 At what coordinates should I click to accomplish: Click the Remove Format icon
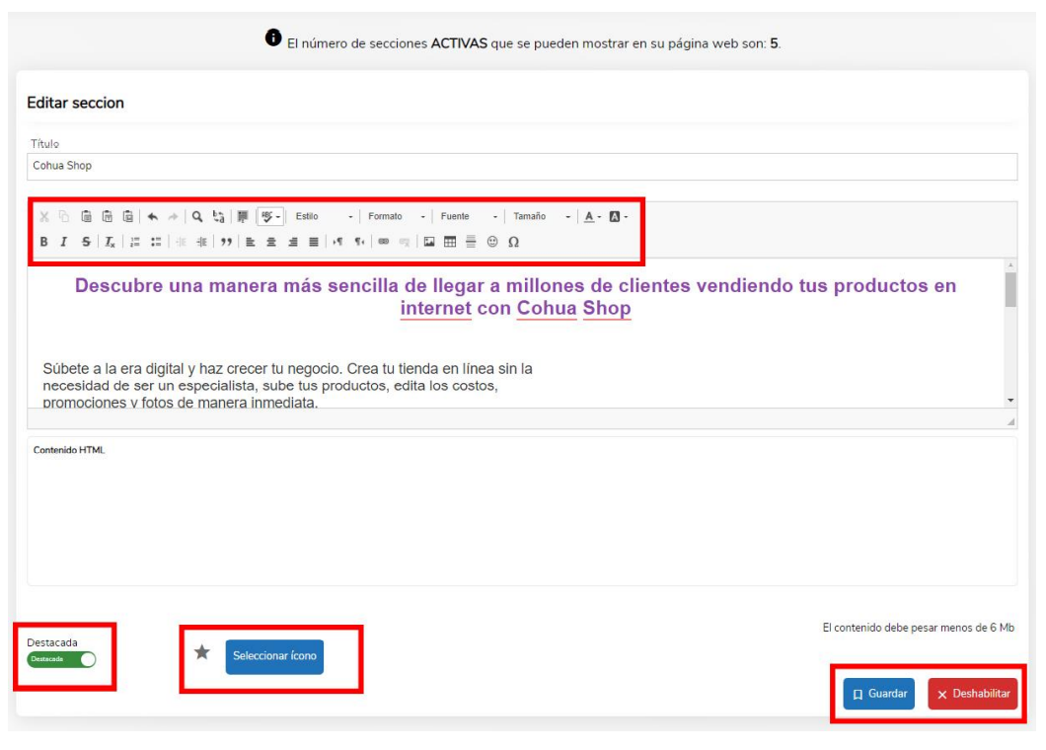(x=111, y=242)
